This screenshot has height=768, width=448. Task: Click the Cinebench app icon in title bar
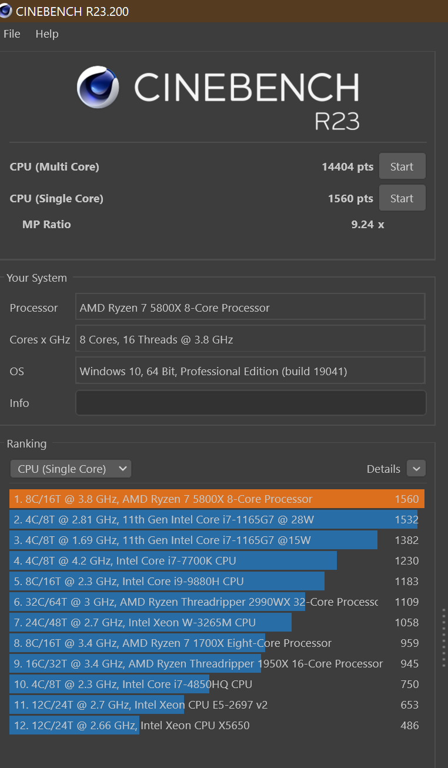pyautogui.click(x=6, y=11)
